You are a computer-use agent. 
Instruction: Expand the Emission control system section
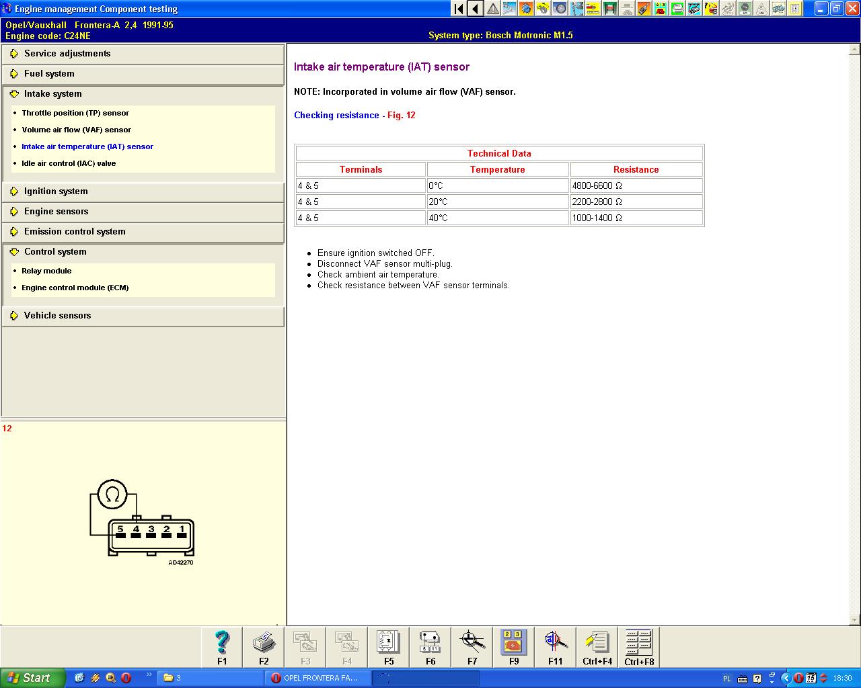click(x=75, y=232)
